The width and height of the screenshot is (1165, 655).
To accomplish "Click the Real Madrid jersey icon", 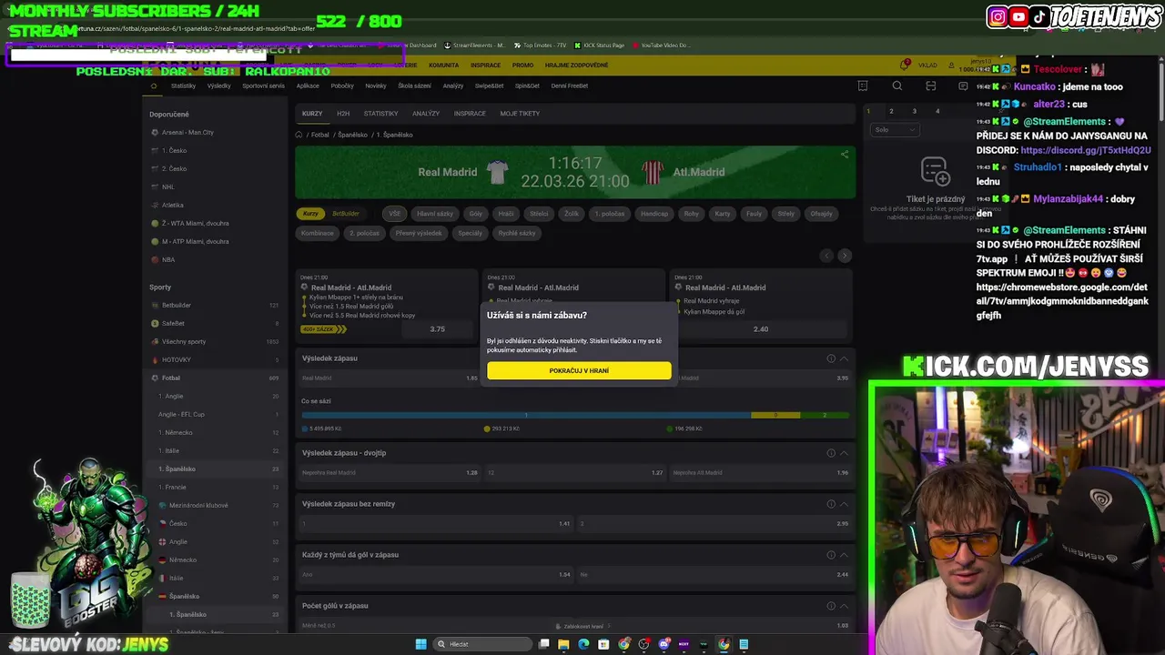I will (497, 172).
